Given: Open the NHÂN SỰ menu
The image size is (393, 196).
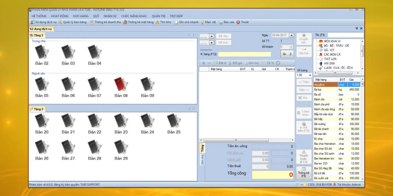Looking at the screenshot, I should click(x=110, y=16).
